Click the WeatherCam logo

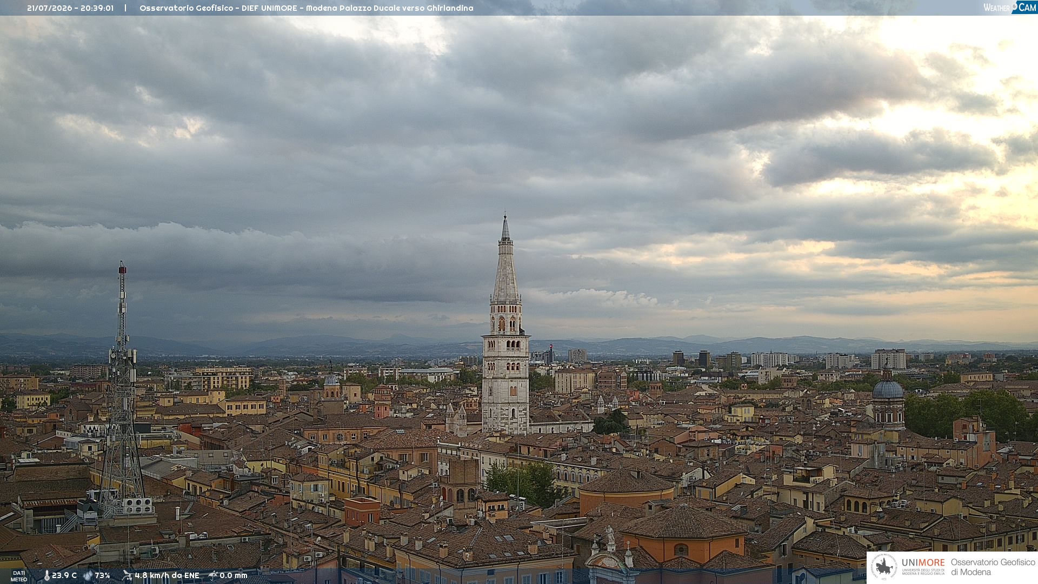1010,8
